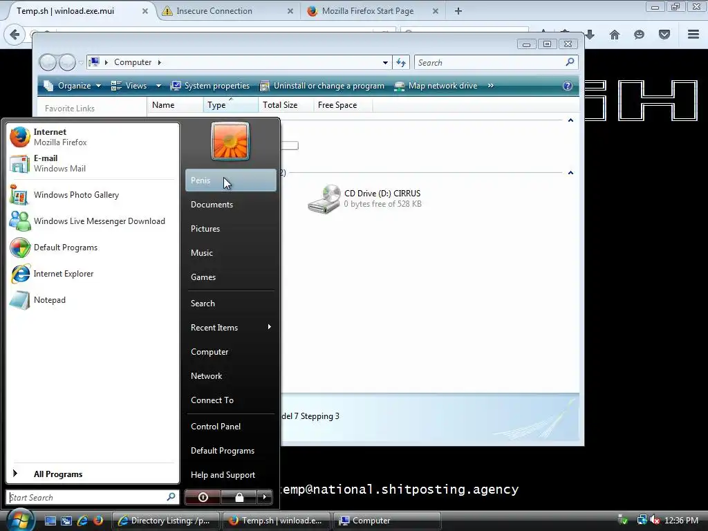Click System properties toolbar button
This screenshot has width=708, height=531.
tap(210, 86)
